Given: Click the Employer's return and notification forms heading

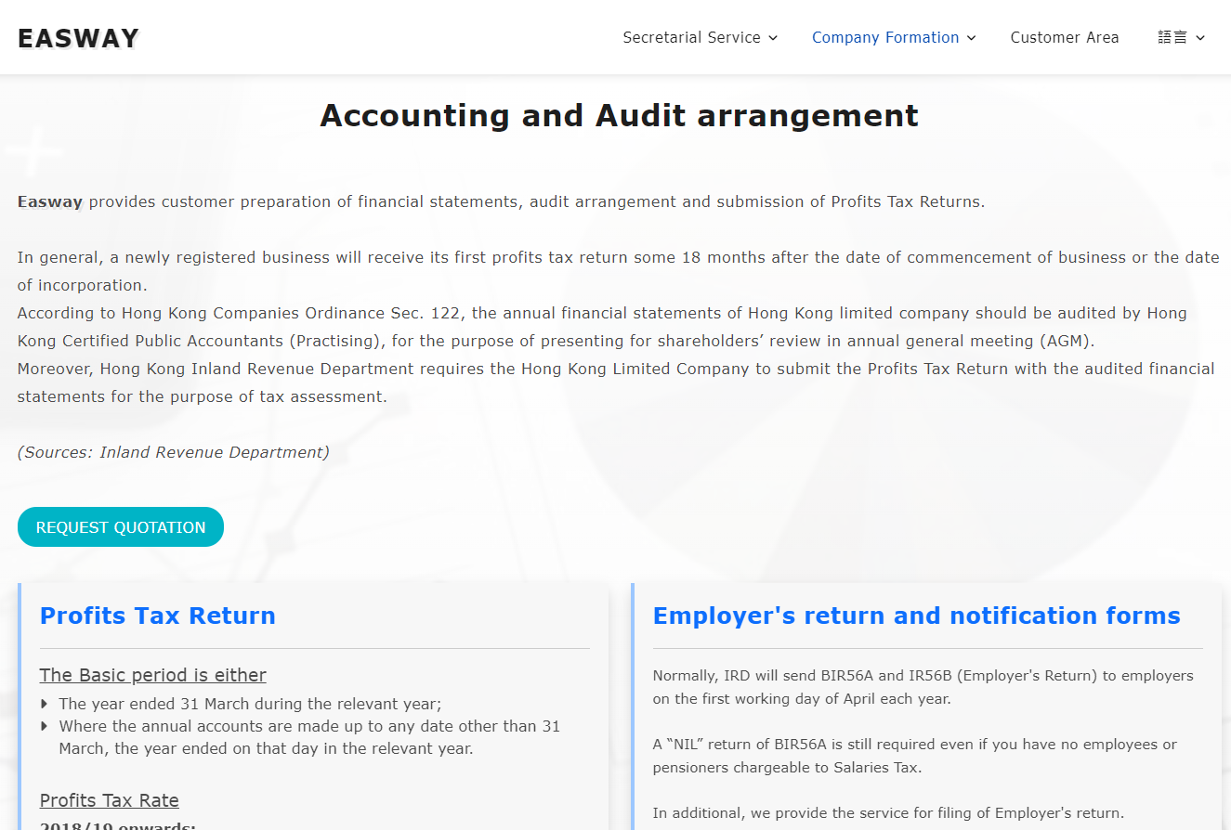Looking at the screenshot, I should 916,616.
